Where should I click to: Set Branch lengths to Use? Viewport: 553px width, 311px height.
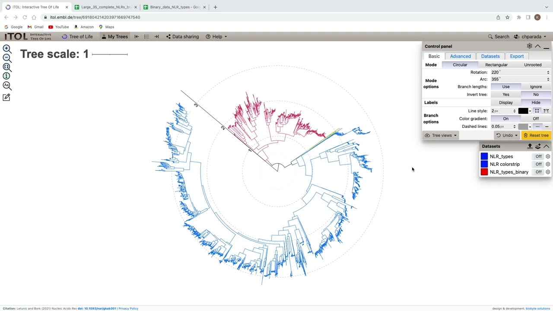506,87
